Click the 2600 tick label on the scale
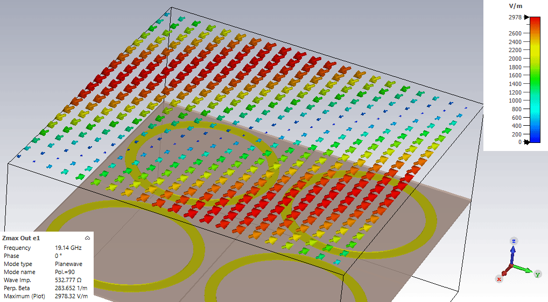This screenshot has width=548, height=302. (515, 33)
